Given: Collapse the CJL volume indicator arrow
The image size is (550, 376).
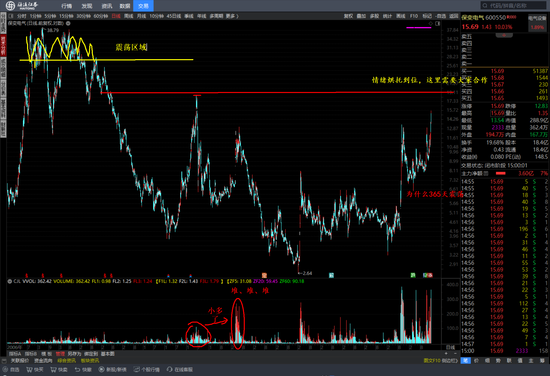Looking at the screenshot, I should pyautogui.click(x=10, y=281).
